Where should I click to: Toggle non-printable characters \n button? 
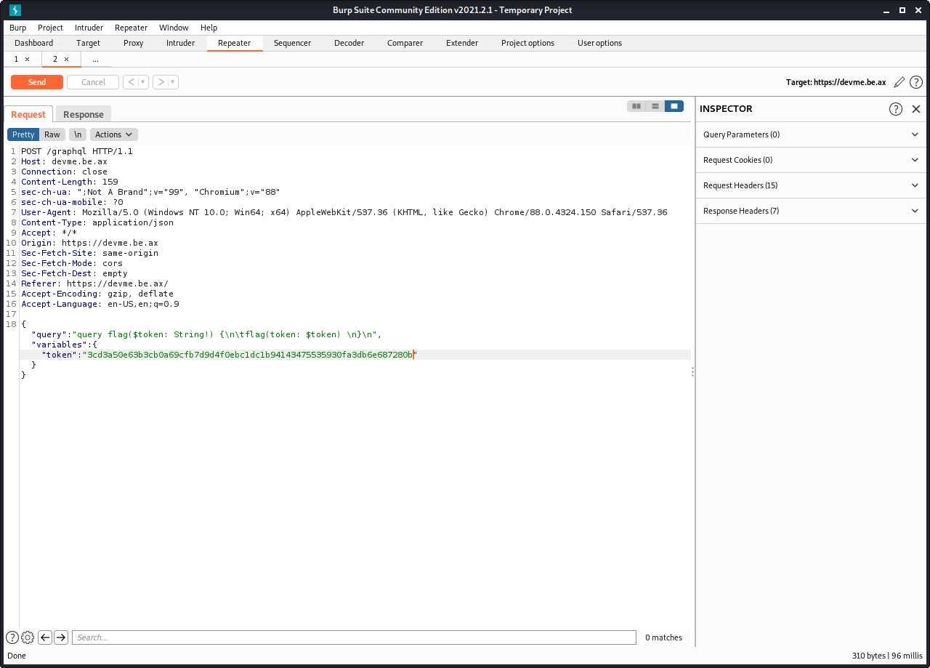coord(78,134)
